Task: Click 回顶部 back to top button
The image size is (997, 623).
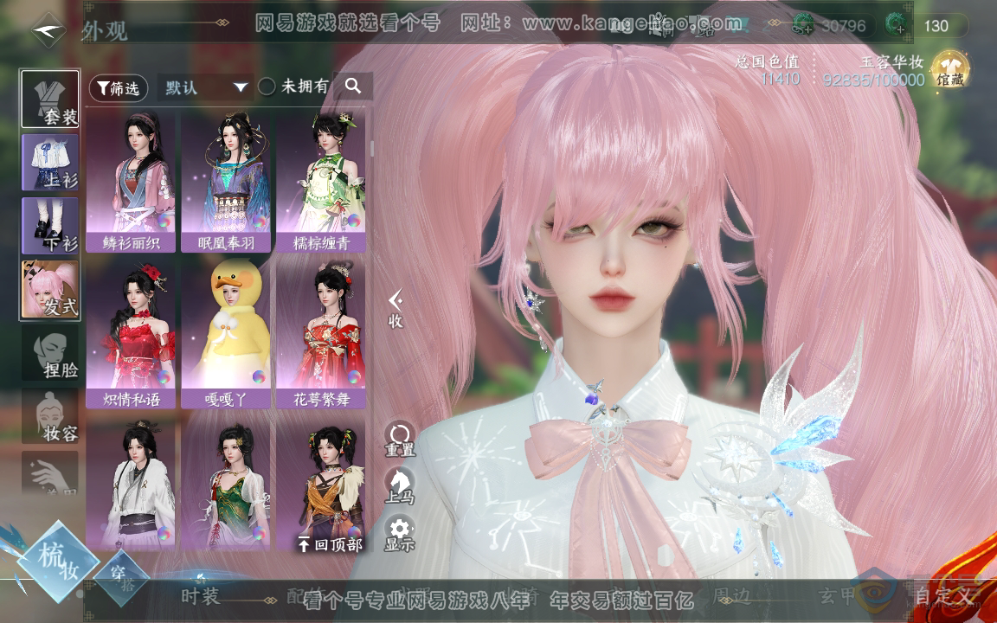Action: click(x=329, y=544)
